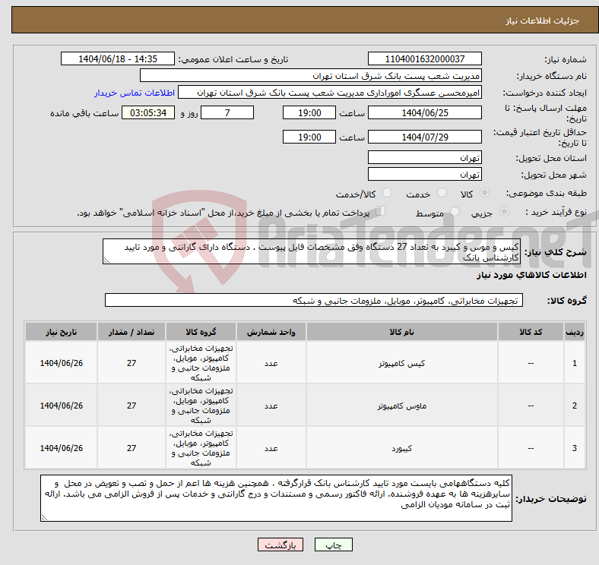The width and height of the screenshot is (599, 565).
Task: Click the row number 3 cell
Action: pos(575,448)
